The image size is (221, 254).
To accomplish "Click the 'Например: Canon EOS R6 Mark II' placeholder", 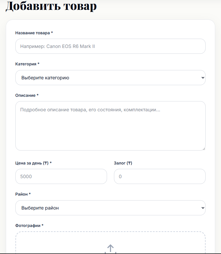I will click(58, 46).
